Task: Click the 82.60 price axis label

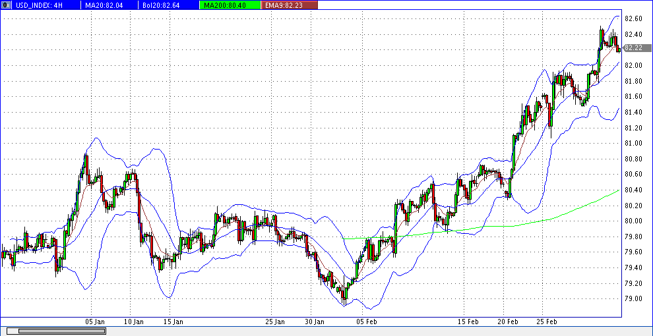Action: (x=633, y=18)
